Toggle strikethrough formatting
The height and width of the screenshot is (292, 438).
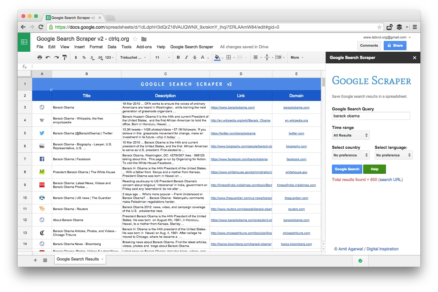[195, 57]
